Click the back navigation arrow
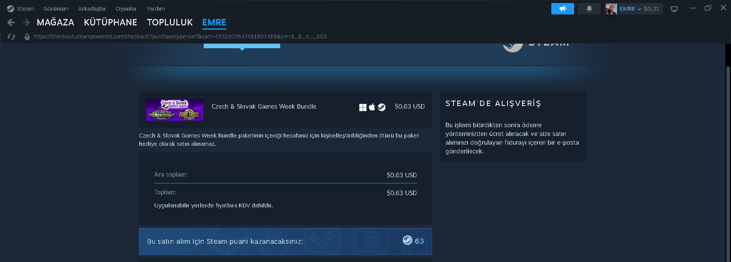The image size is (731, 262). (11, 22)
